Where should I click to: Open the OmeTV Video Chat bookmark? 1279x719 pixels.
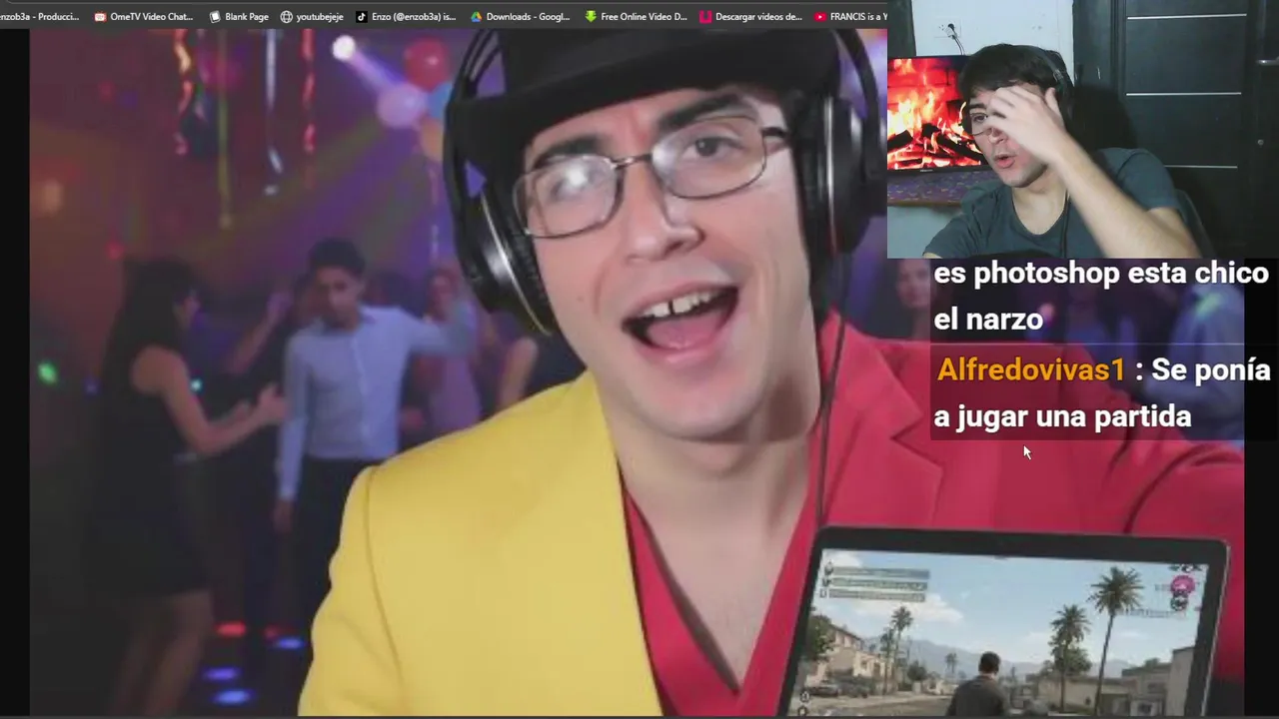pos(143,16)
